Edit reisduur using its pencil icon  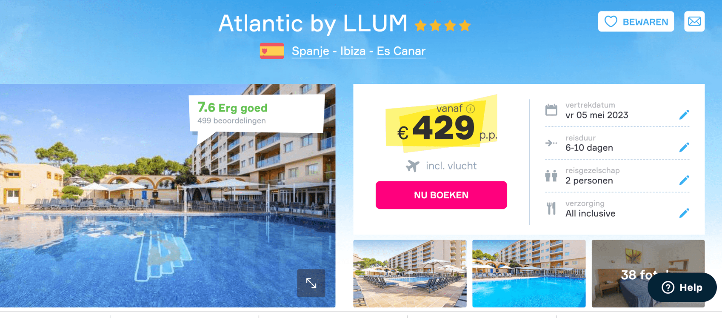684,147
